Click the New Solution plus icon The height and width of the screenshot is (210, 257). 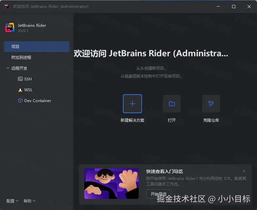[132, 104]
